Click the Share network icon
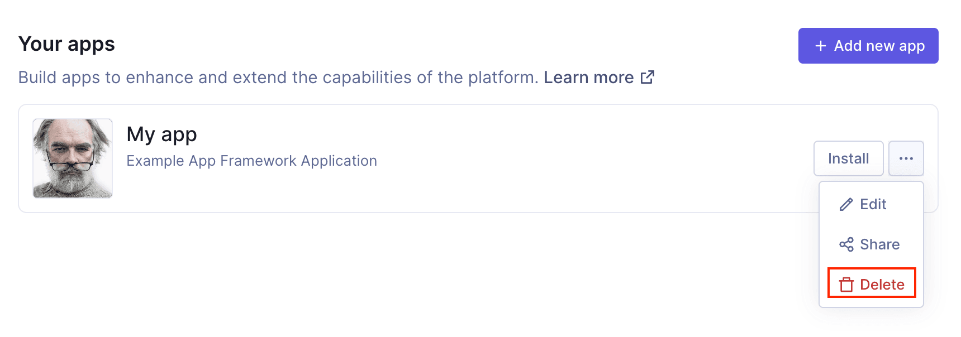Image resolution: width=961 pixels, height=337 pixels. 846,244
